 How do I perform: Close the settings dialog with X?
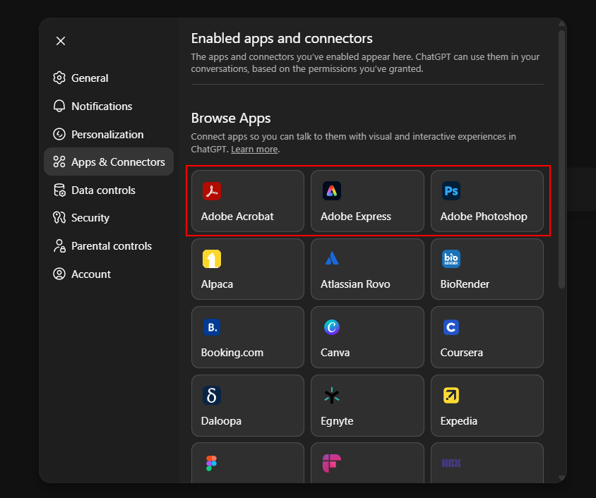pyautogui.click(x=61, y=41)
